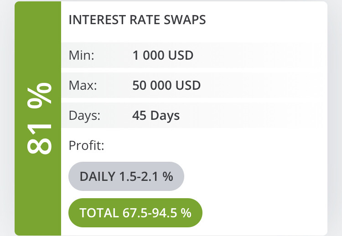The image size is (342, 236).
Task: Click the green 81 % sidebar banner
Action: pos(38,118)
